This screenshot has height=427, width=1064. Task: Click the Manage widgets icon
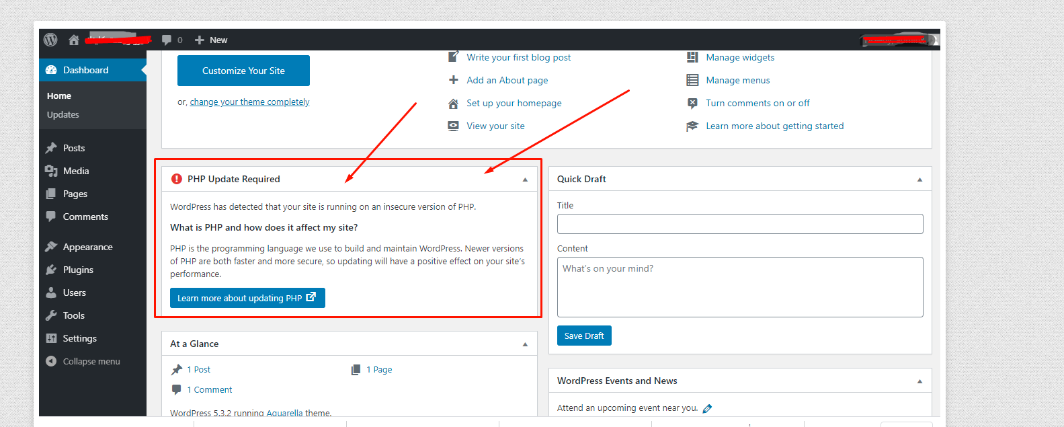click(692, 58)
